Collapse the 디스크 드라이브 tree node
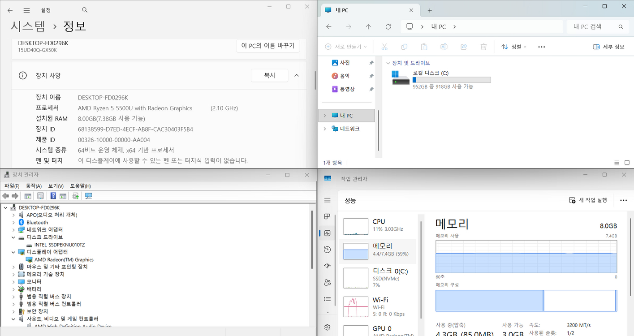Image resolution: width=634 pixels, height=336 pixels. point(13,237)
